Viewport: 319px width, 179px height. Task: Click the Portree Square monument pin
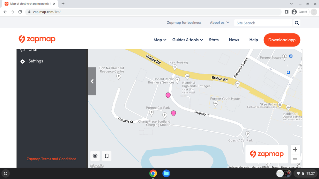285,57
